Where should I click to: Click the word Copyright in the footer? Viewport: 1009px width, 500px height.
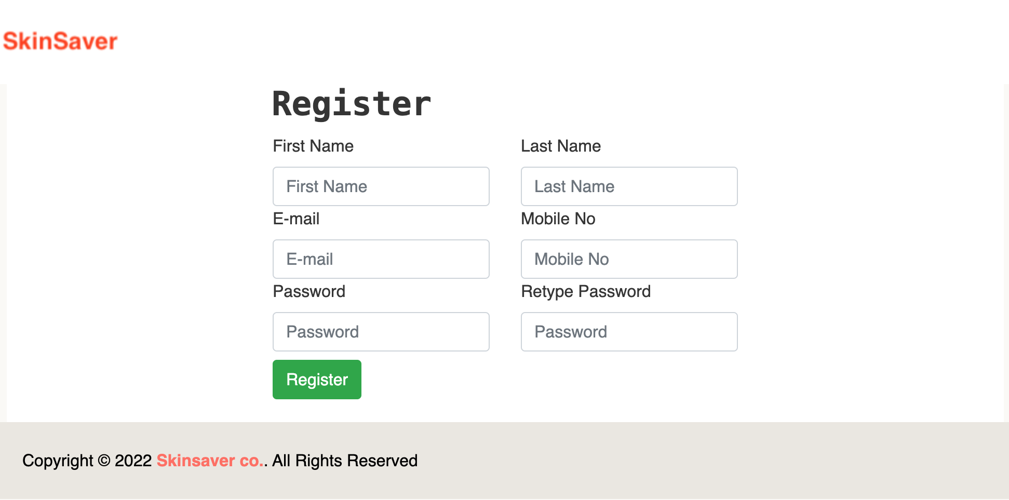pyautogui.click(x=58, y=461)
